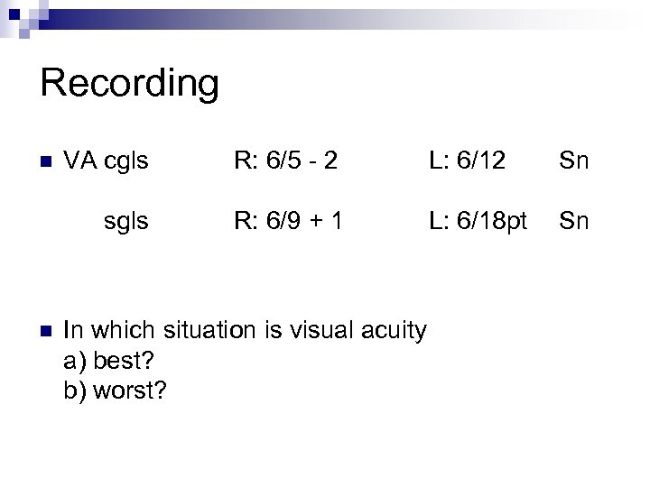This screenshot has height=487, width=650.
Task: Click the "R: 6/9 + 1" value
Action: coord(288,219)
